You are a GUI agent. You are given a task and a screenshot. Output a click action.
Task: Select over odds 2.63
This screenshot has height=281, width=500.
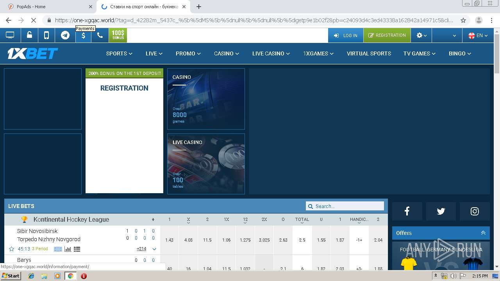(283, 240)
